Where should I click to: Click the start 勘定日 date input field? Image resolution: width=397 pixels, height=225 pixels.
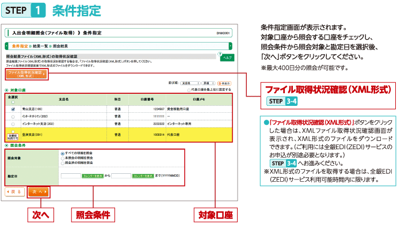click(x=71, y=176)
